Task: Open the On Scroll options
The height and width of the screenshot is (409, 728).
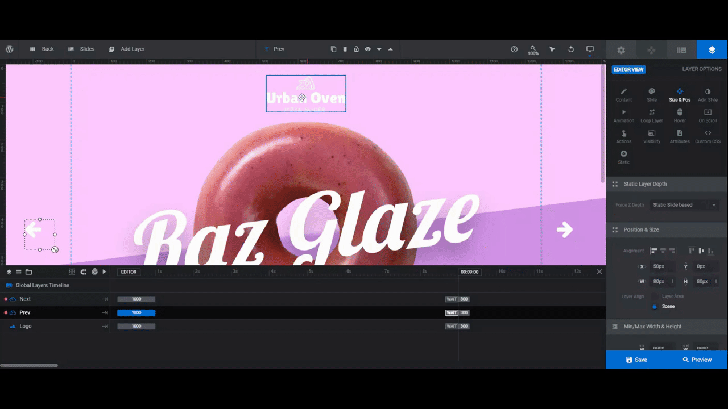Action: click(708, 116)
